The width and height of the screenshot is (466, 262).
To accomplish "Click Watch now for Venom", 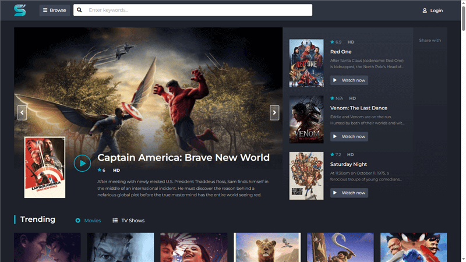I will click(349, 136).
